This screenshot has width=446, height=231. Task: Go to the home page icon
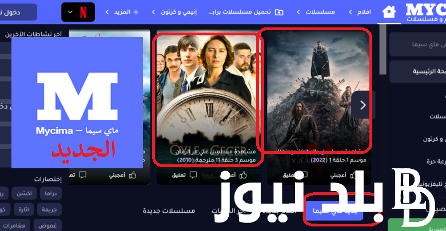pos(389,12)
